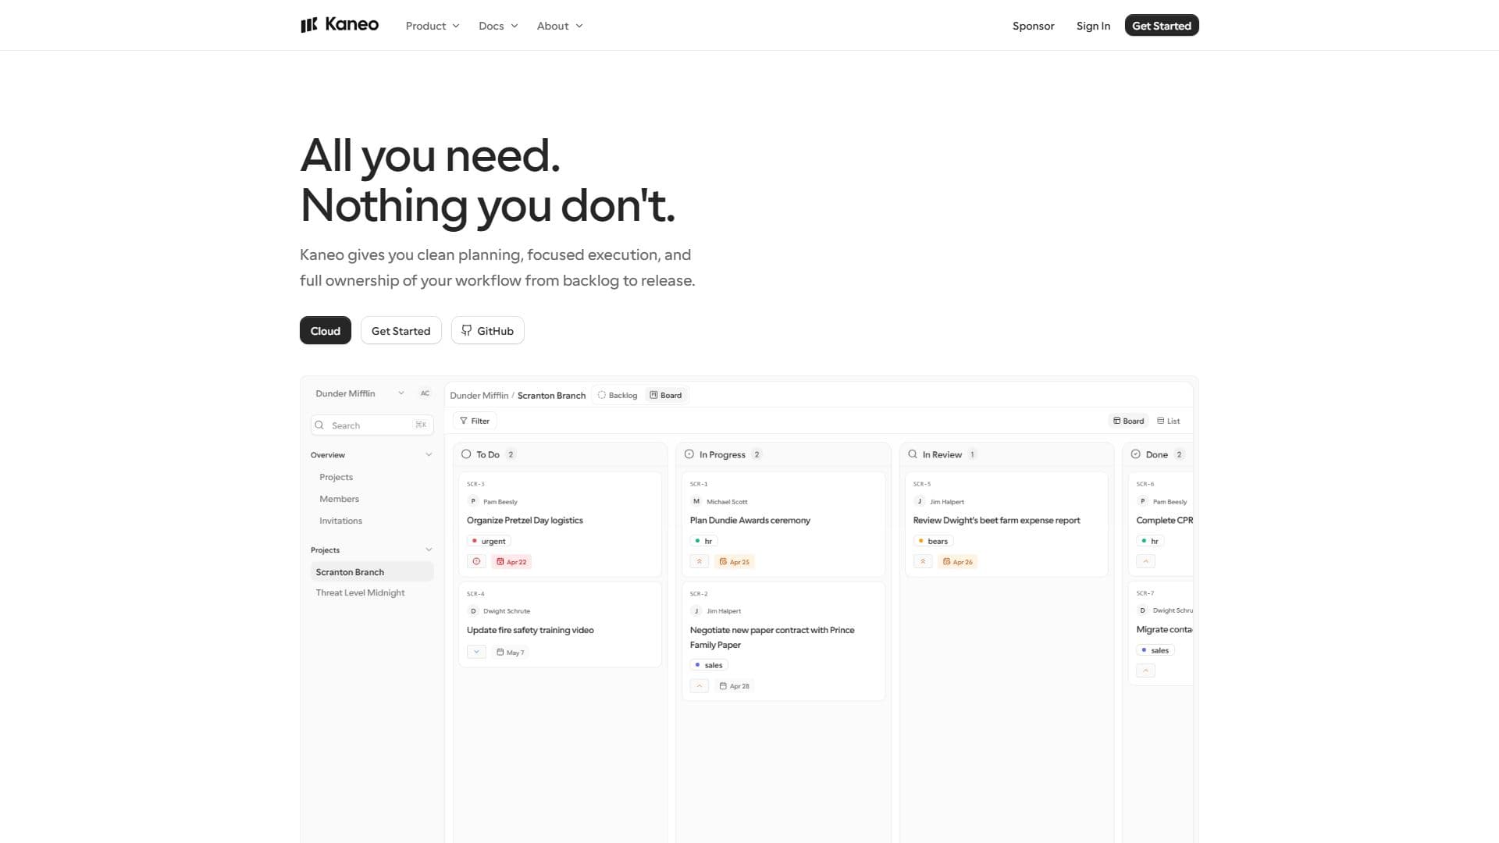
Task: Click the sales label on SCR-7 card
Action: [1155, 650]
